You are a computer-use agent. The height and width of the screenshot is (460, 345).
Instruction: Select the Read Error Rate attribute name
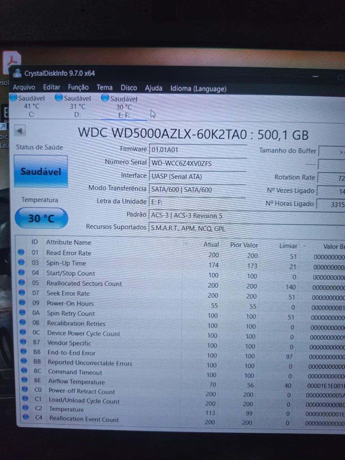tap(69, 253)
